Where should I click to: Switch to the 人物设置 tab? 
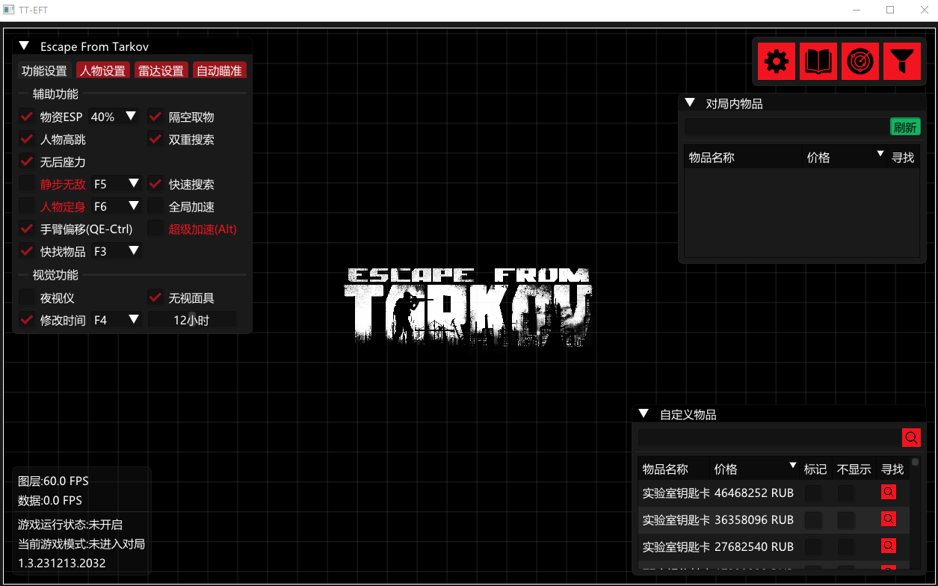102,71
